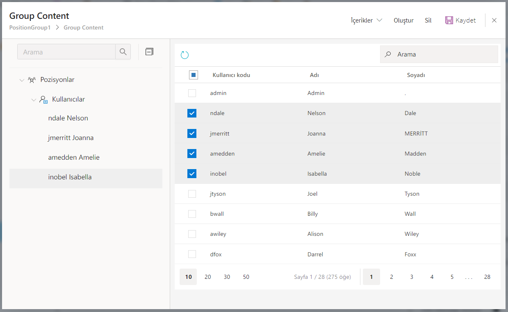Click the Oluştur menu item
The height and width of the screenshot is (312, 508).
tap(403, 20)
